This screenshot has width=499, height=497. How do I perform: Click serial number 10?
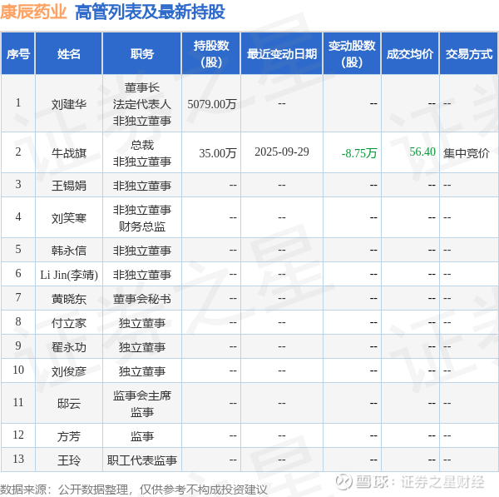[x=18, y=370]
